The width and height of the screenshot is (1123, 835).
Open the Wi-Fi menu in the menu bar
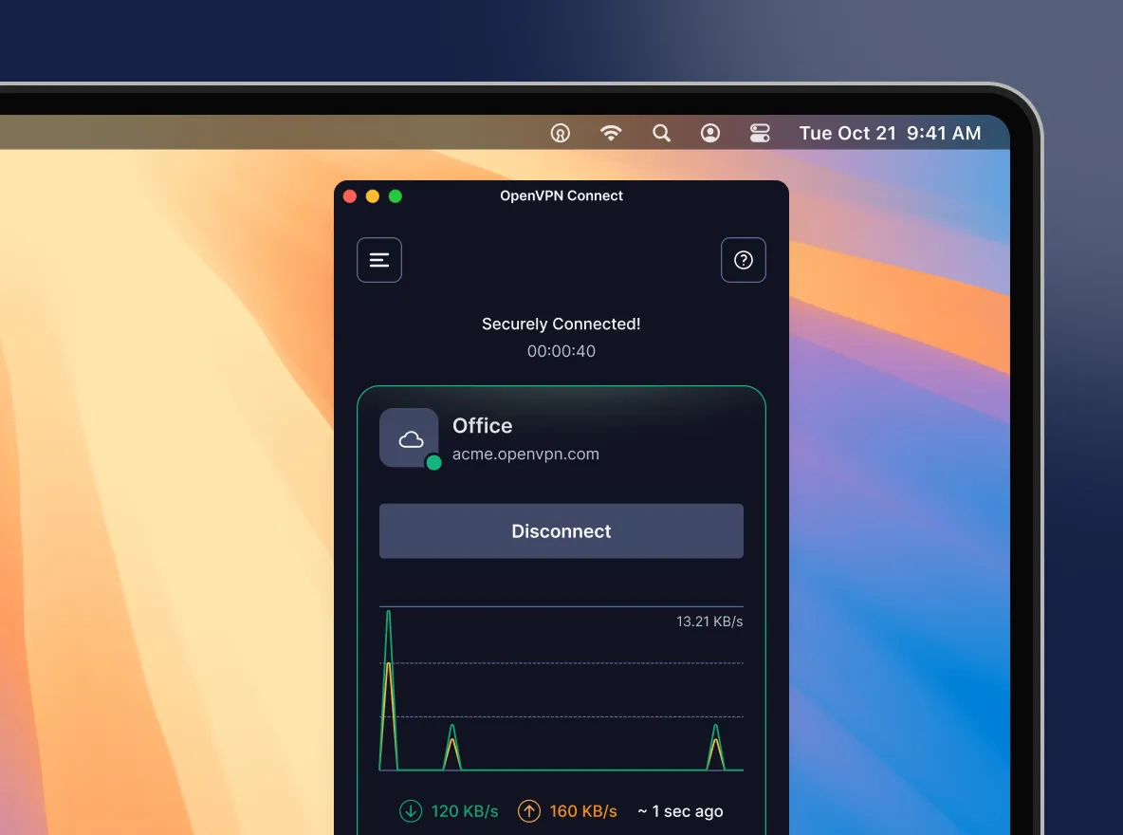tap(611, 134)
